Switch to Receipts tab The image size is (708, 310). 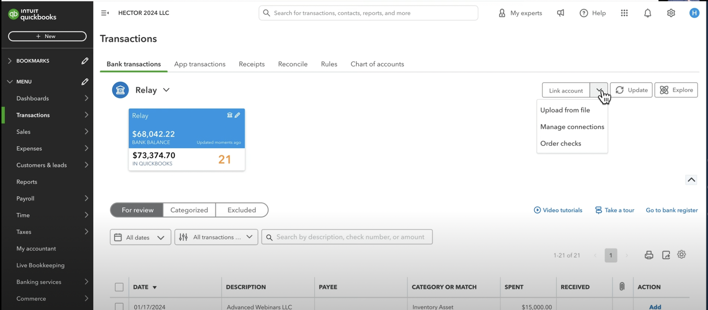coord(251,64)
